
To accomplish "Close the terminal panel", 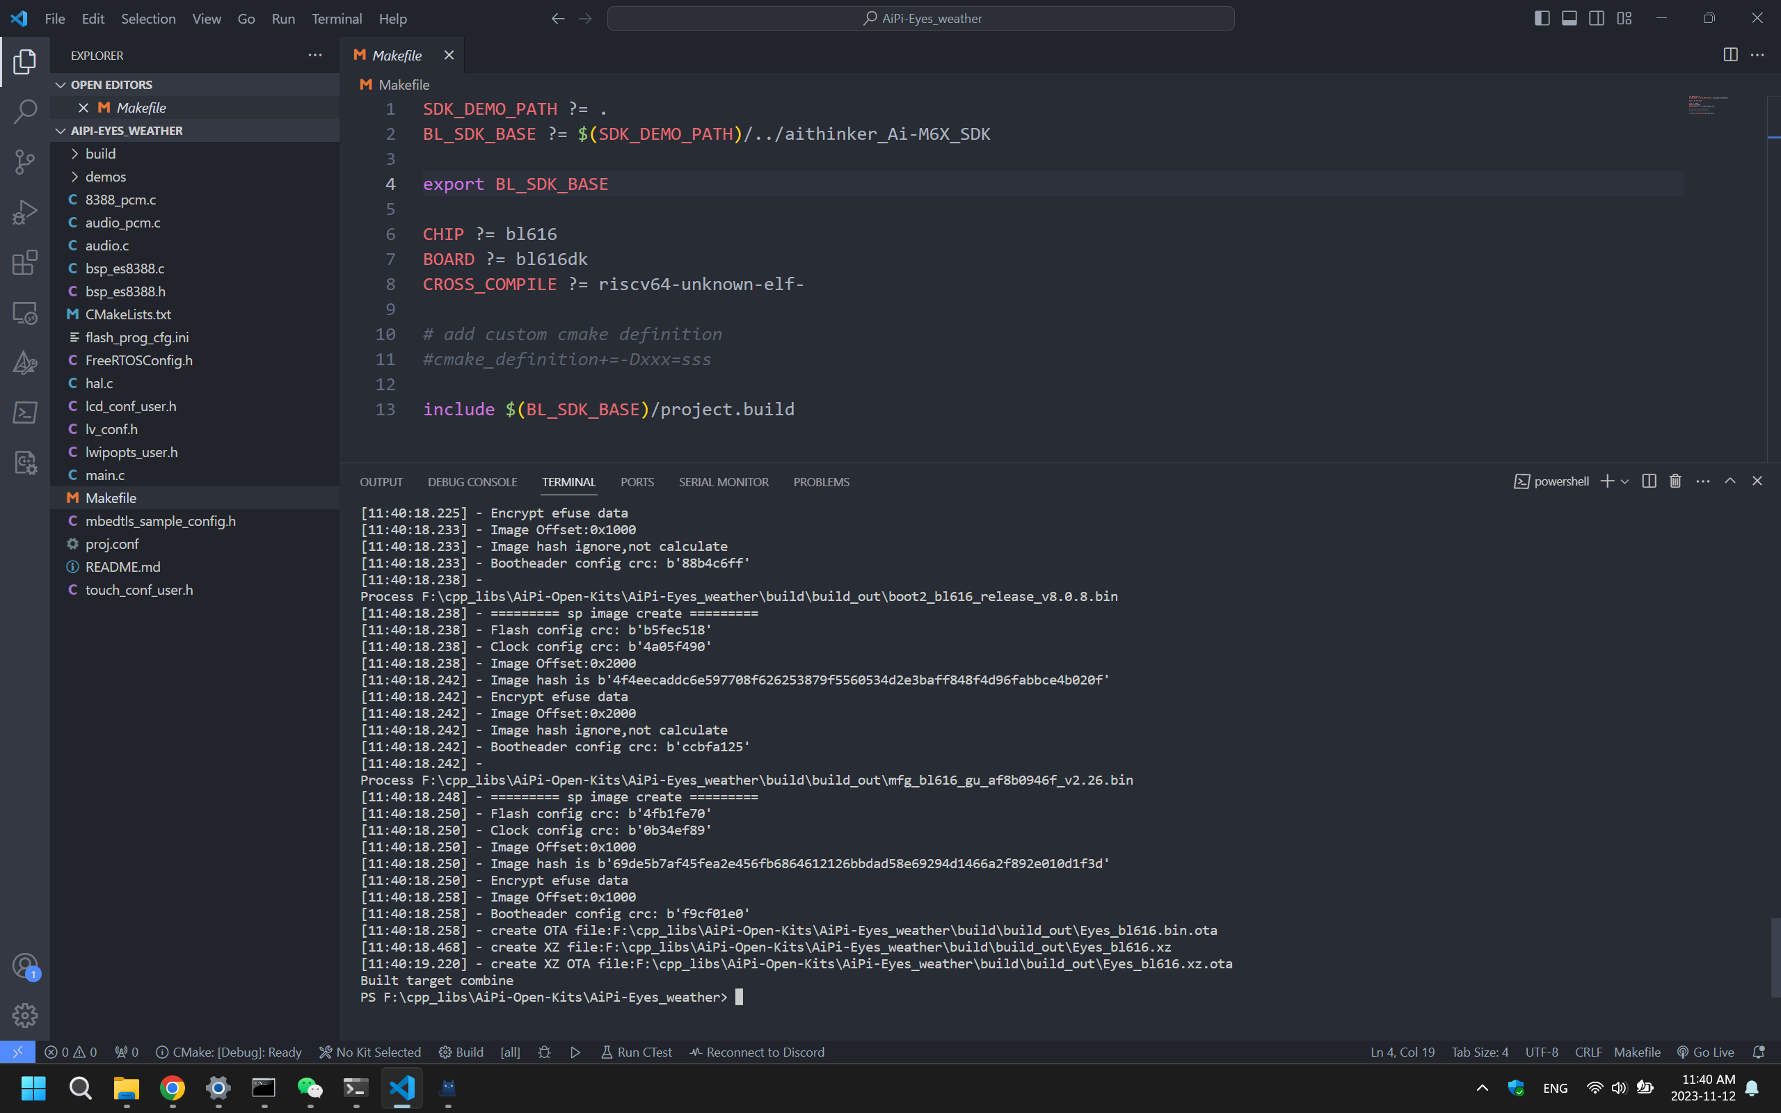I will pos(1757,481).
